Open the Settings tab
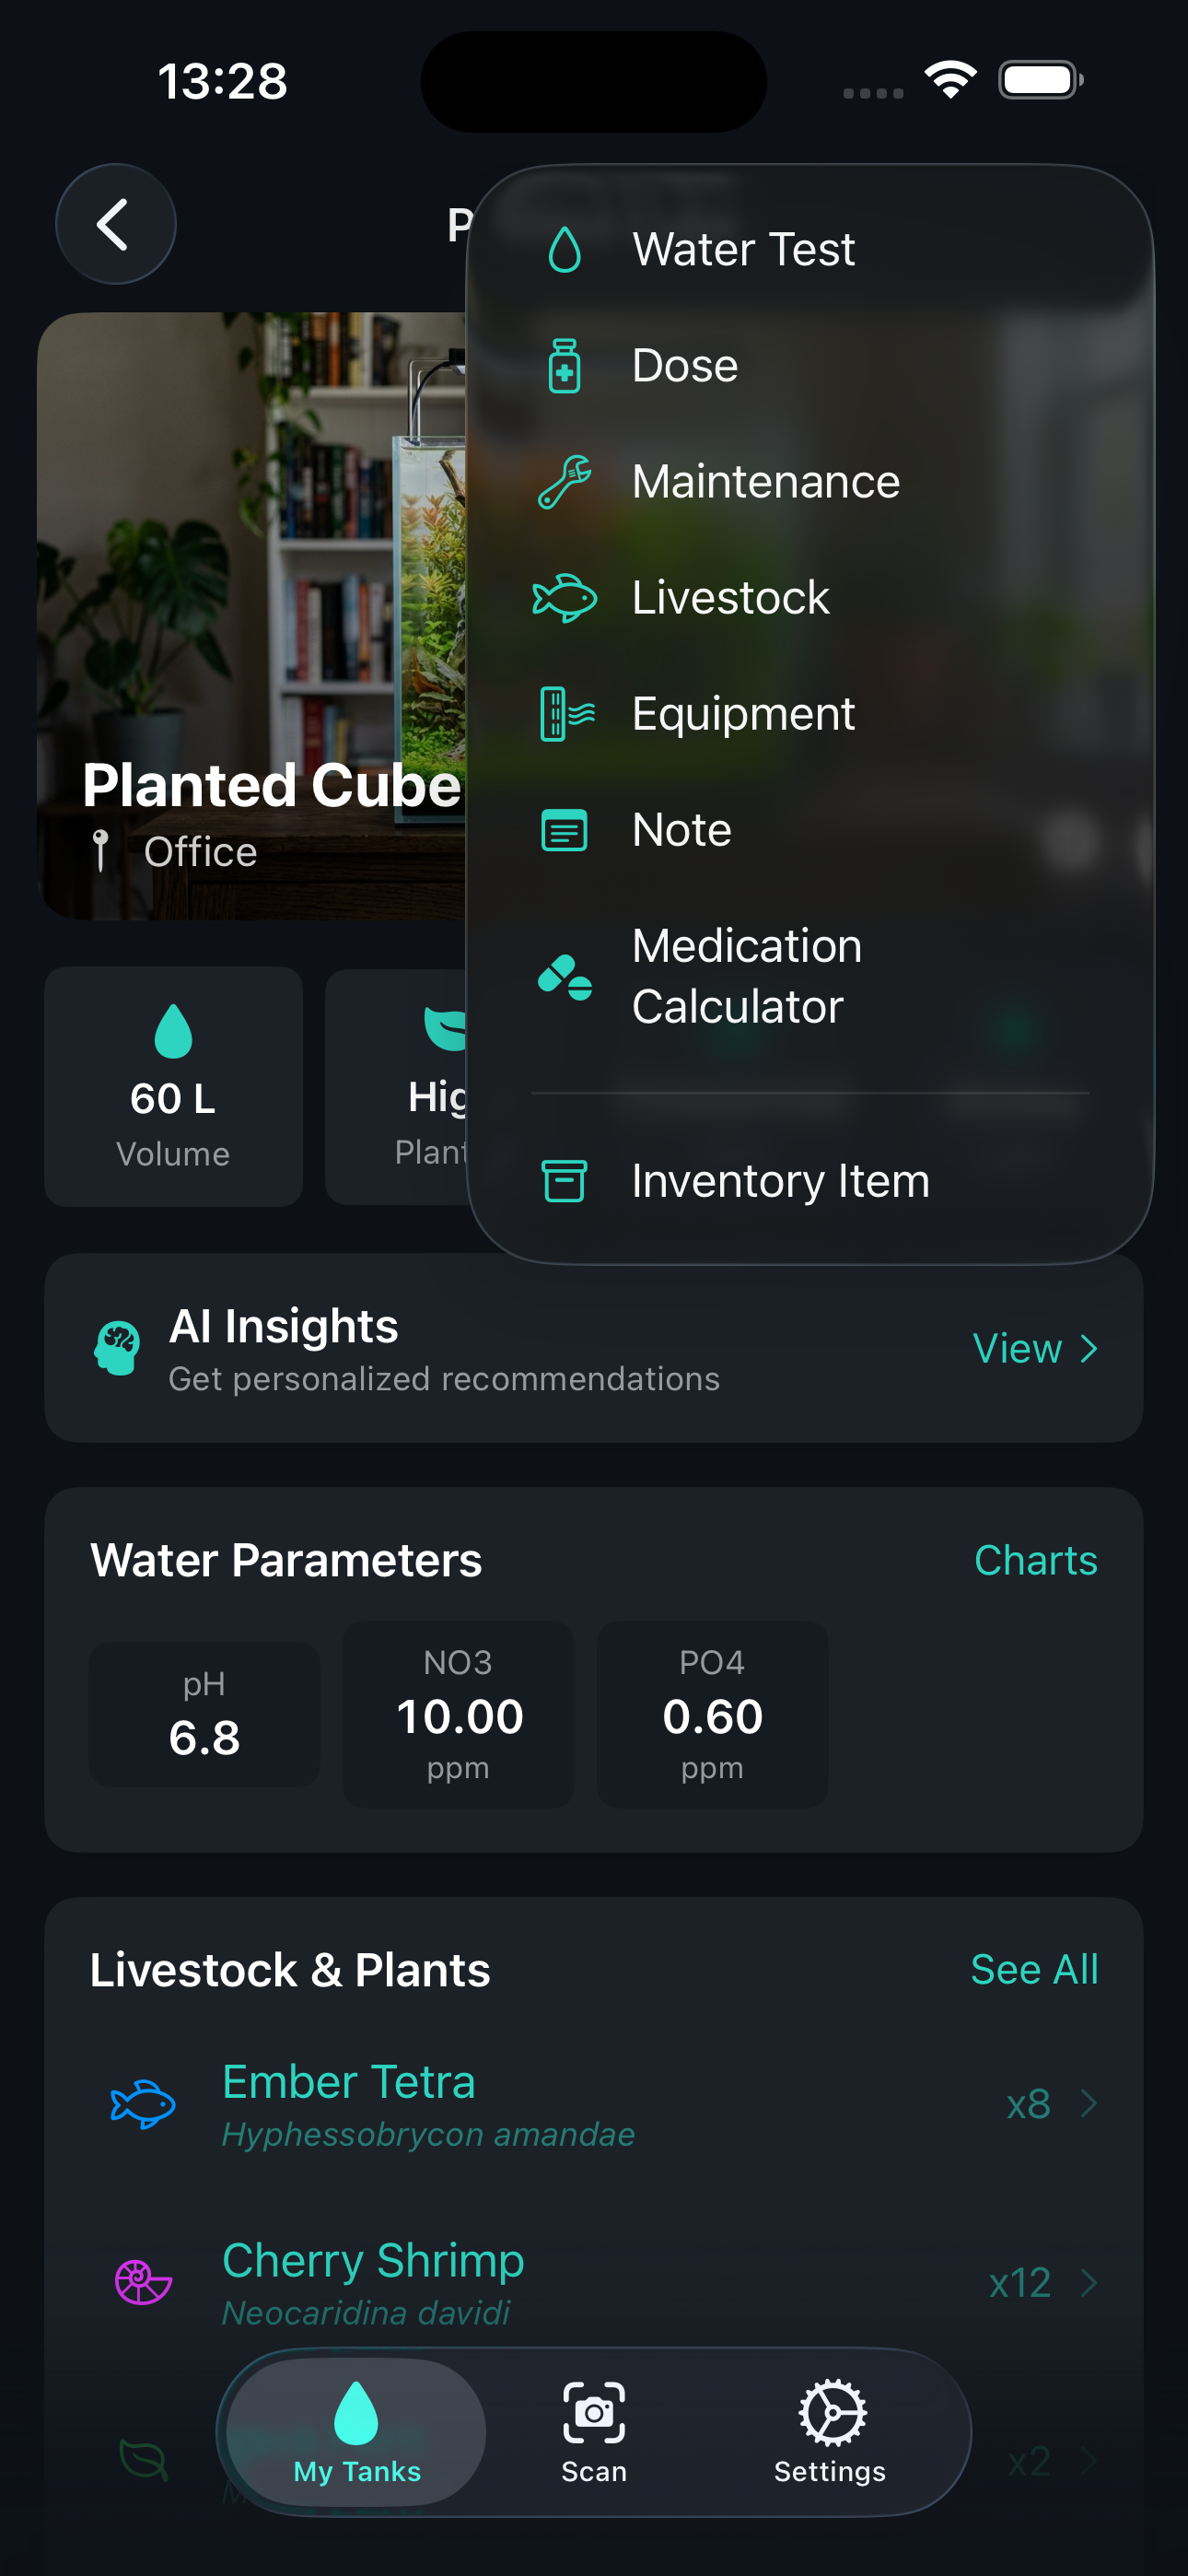The image size is (1188, 2576). [x=830, y=2431]
